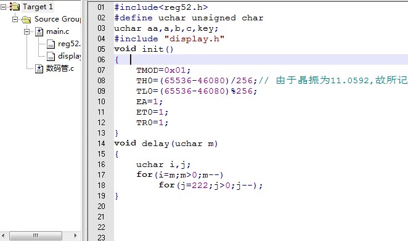
Task: Place cursor on the TMOD=0x01 line
Action: pyautogui.click(x=163, y=70)
